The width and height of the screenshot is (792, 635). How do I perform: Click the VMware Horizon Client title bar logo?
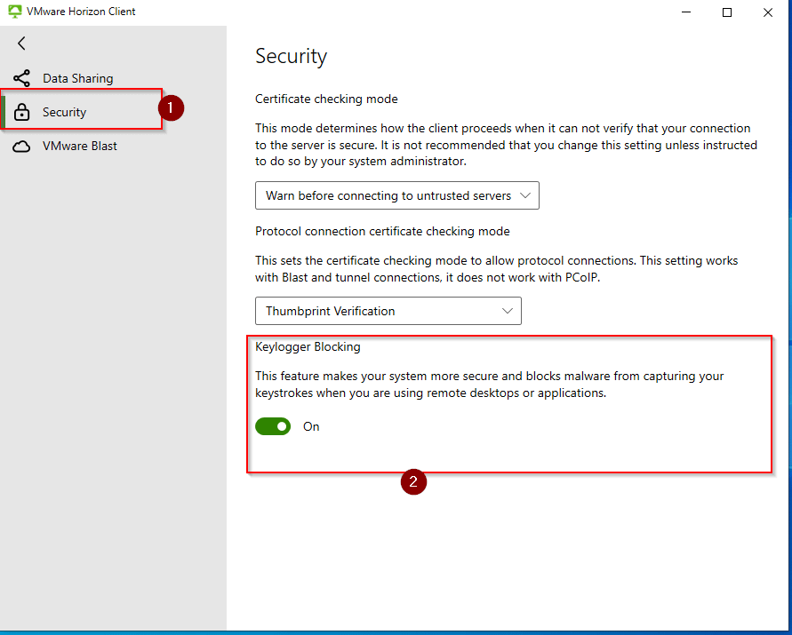click(14, 12)
